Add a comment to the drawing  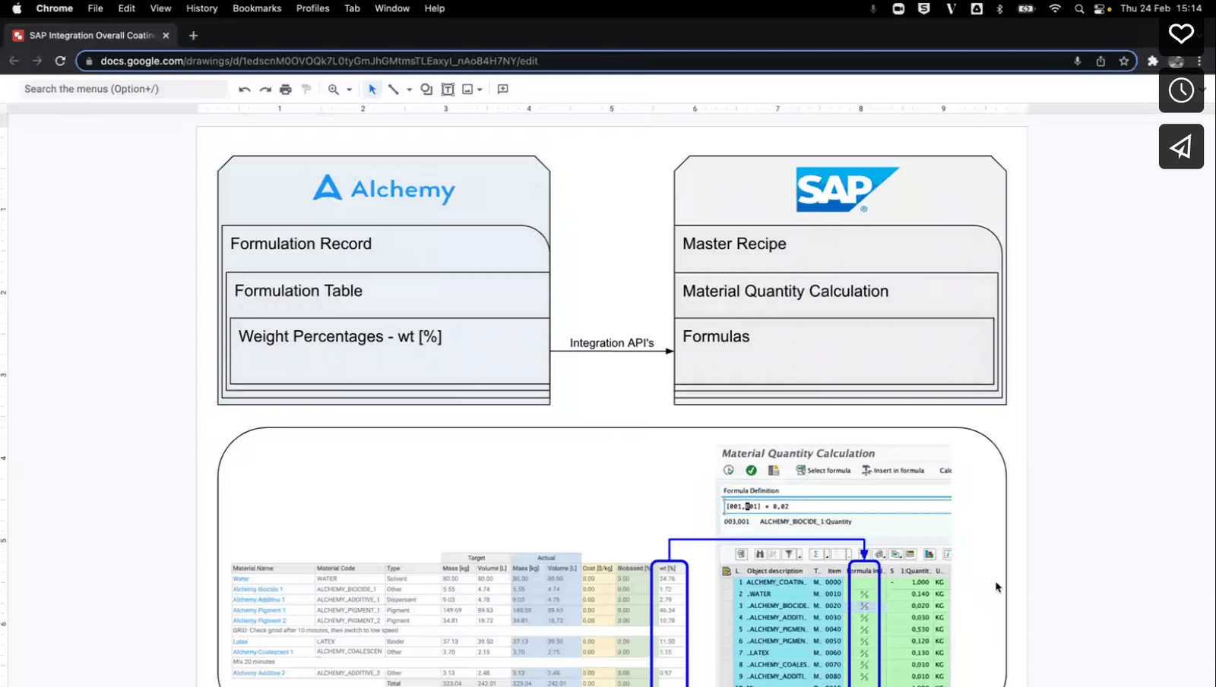(x=502, y=89)
